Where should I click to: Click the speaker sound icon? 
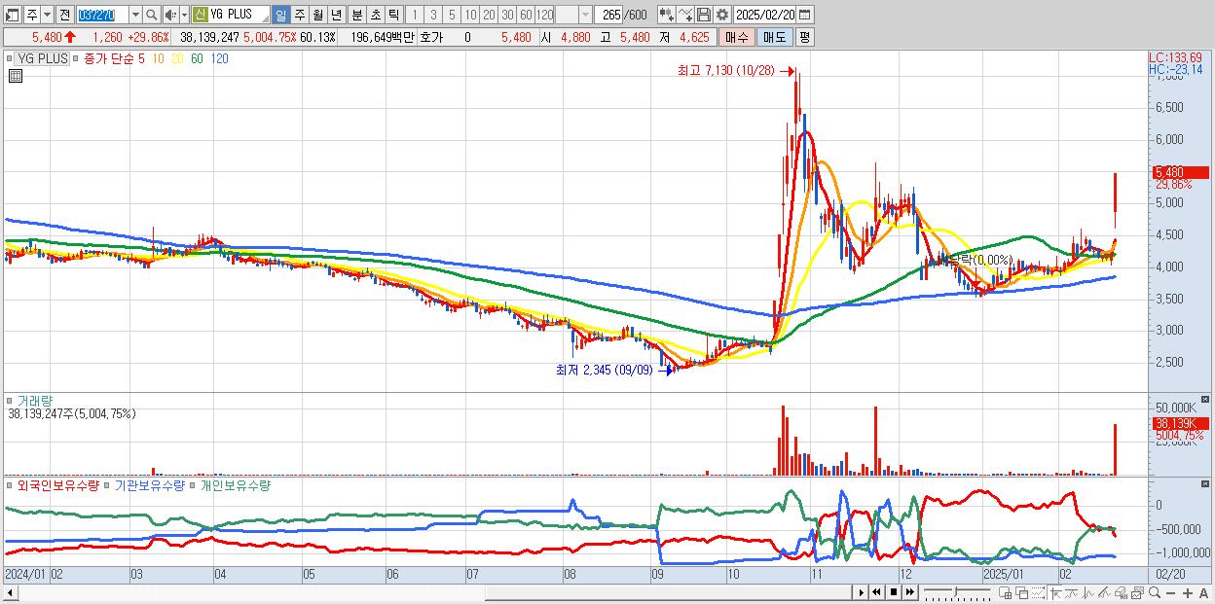tap(171, 15)
